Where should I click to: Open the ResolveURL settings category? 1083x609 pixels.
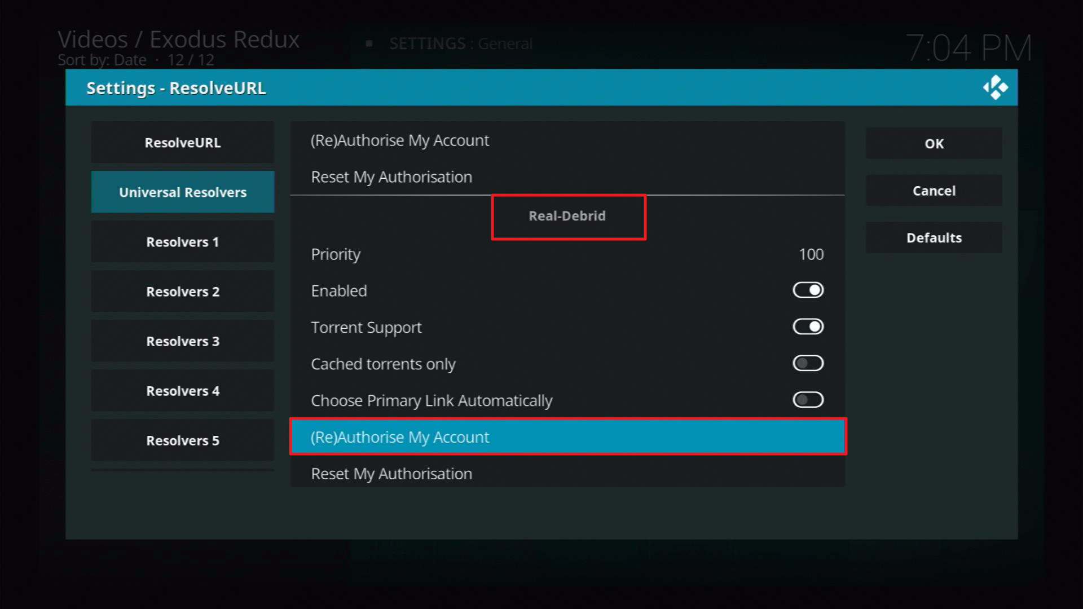[x=183, y=143]
